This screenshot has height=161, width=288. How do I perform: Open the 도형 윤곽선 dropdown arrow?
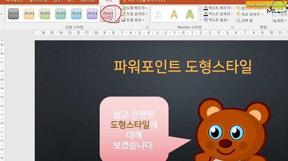tap(146, 14)
